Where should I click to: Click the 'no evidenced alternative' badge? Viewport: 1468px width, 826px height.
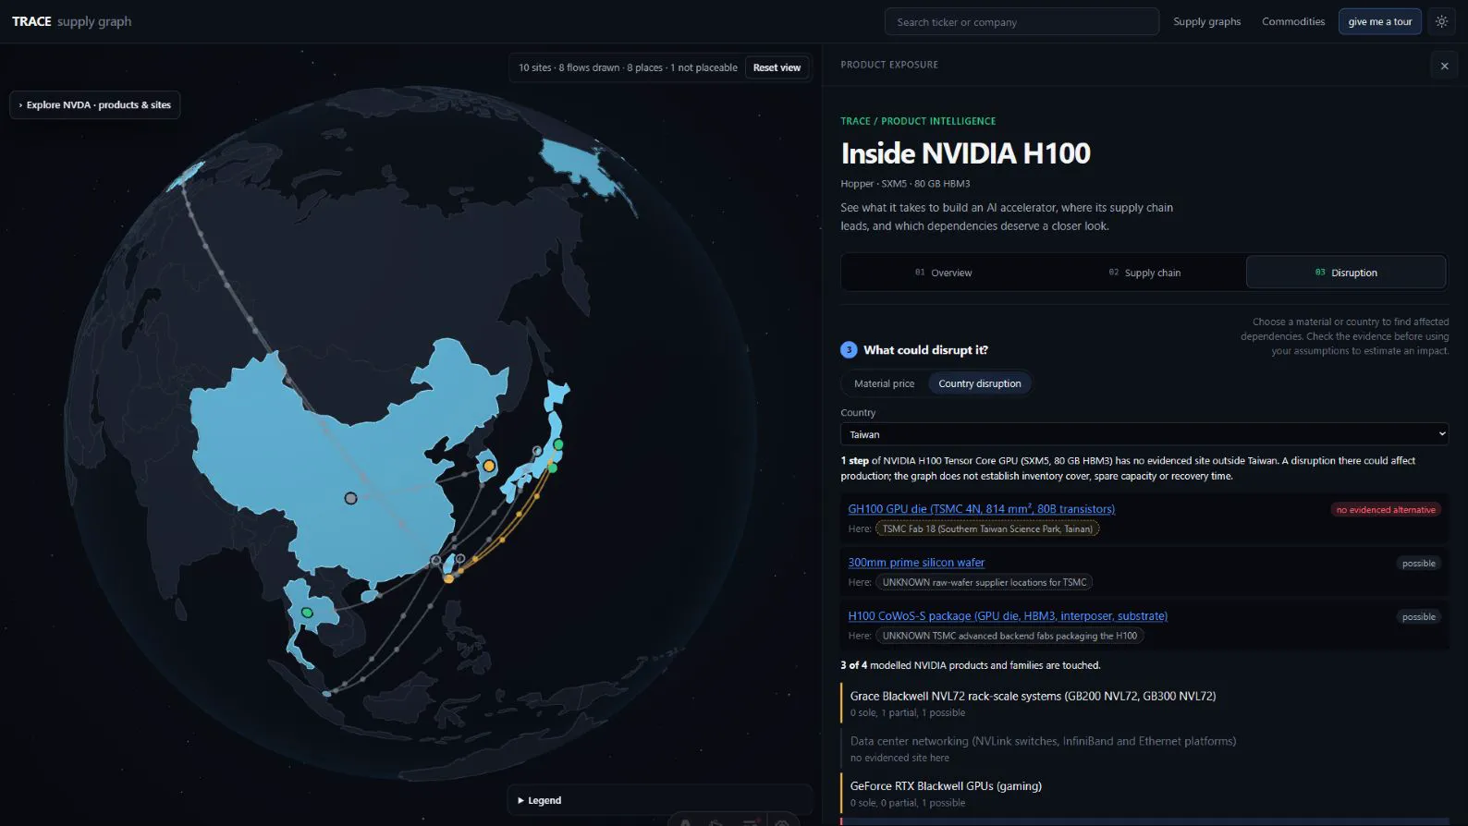1386,510
